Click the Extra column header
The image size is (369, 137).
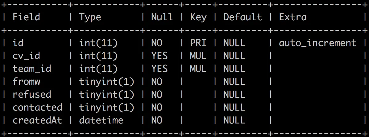point(293,17)
